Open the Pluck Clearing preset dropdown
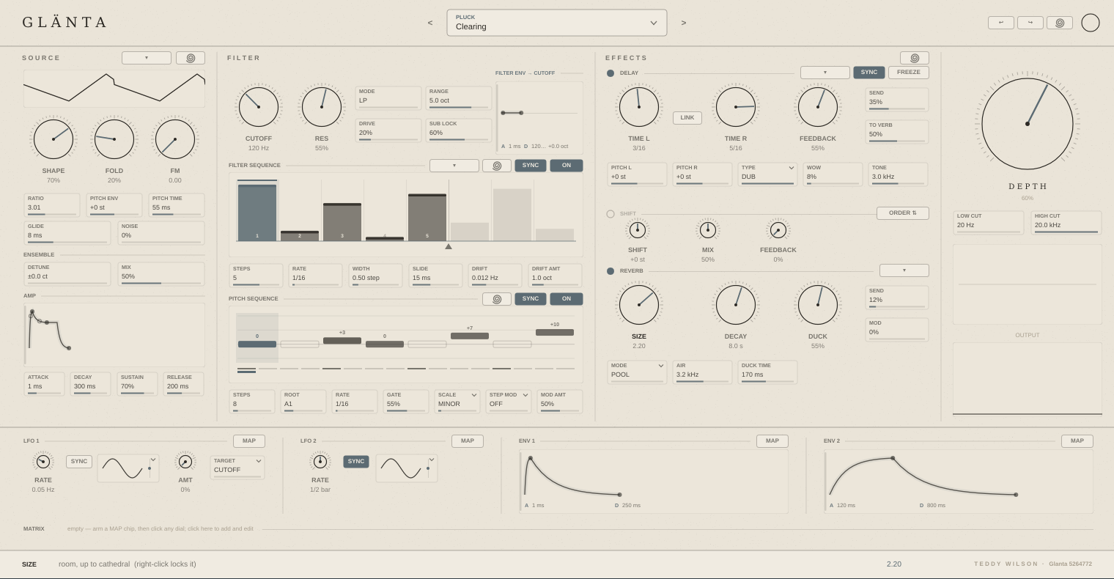This screenshot has height=579, width=1114. (x=557, y=23)
